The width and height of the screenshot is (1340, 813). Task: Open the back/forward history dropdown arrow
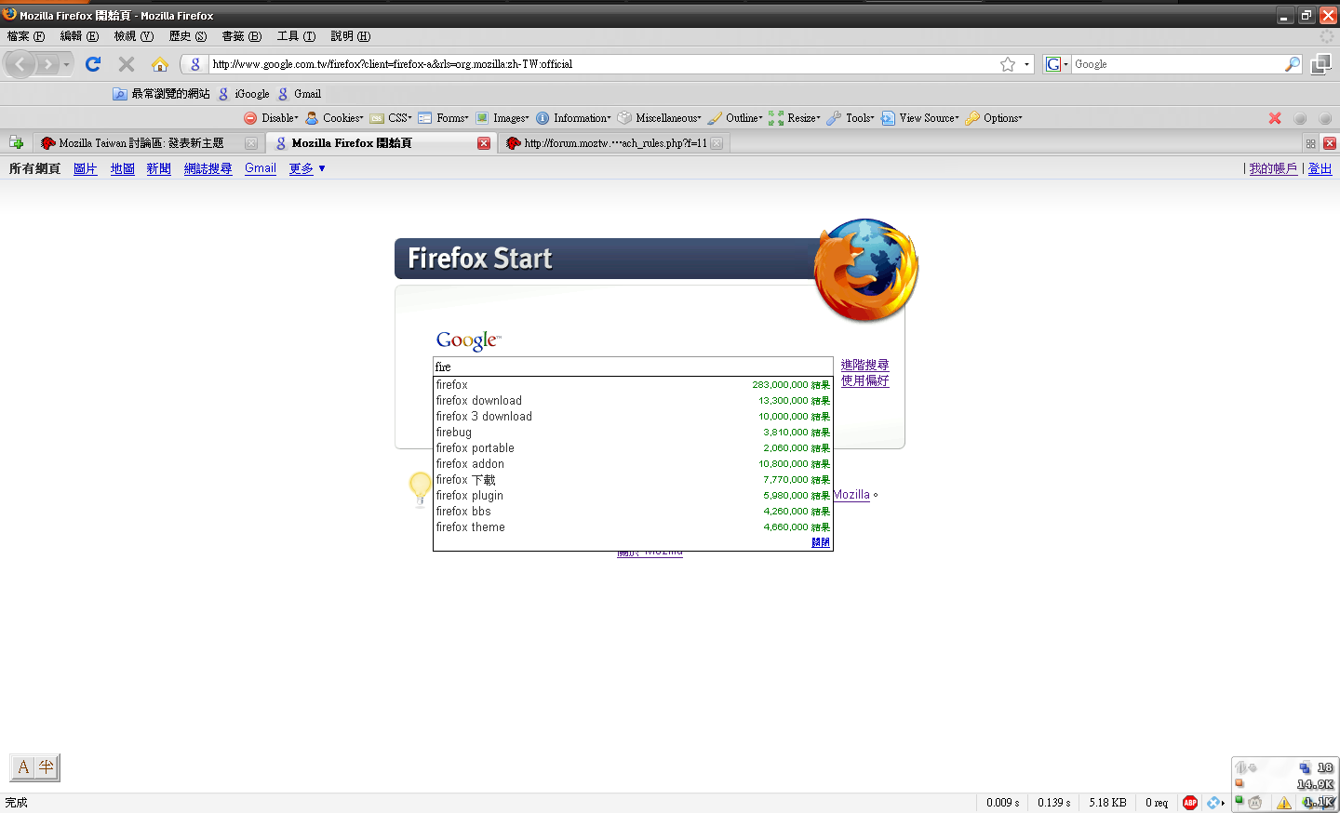(x=66, y=64)
